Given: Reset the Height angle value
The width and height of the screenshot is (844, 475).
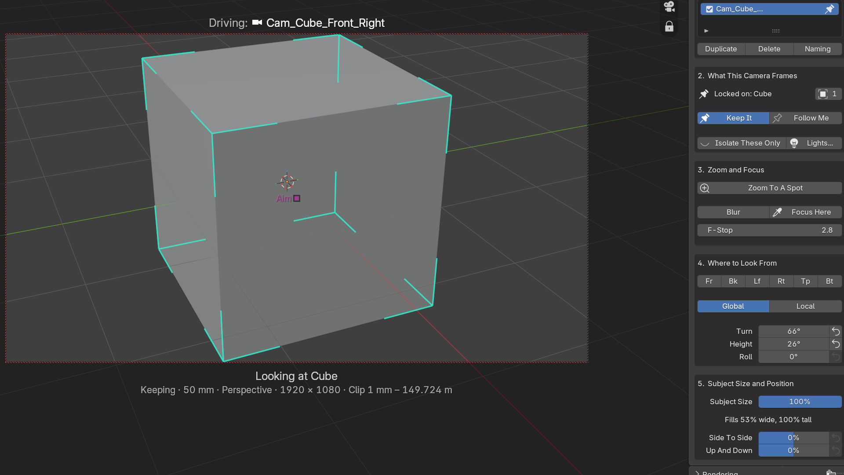Looking at the screenshot, I should [836, 344].
